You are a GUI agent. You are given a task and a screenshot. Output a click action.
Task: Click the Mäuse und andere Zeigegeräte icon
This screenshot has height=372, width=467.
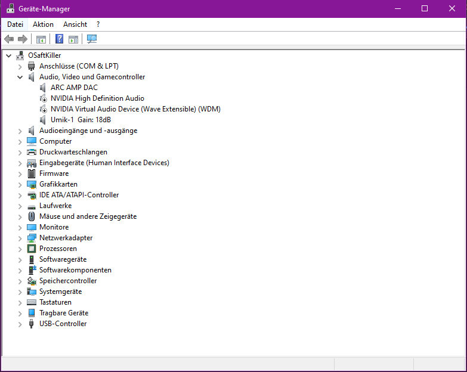pyautogui.click(x=31, y=216)
